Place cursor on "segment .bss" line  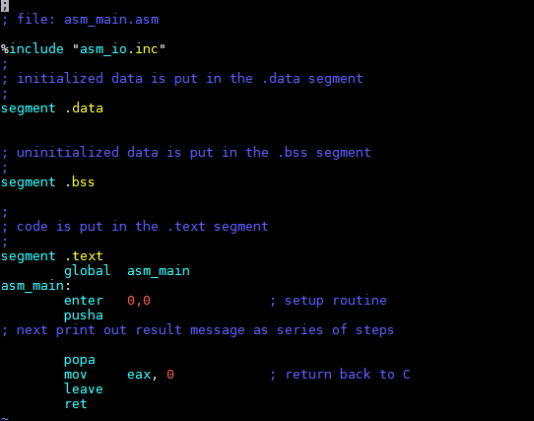47,182
